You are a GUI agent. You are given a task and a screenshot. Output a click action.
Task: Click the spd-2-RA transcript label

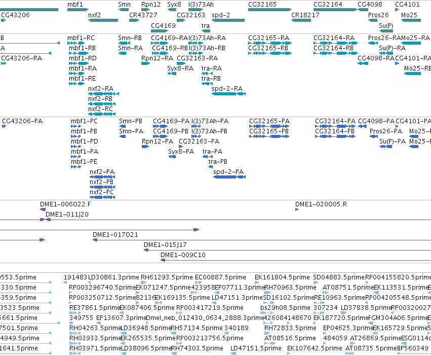227,89
